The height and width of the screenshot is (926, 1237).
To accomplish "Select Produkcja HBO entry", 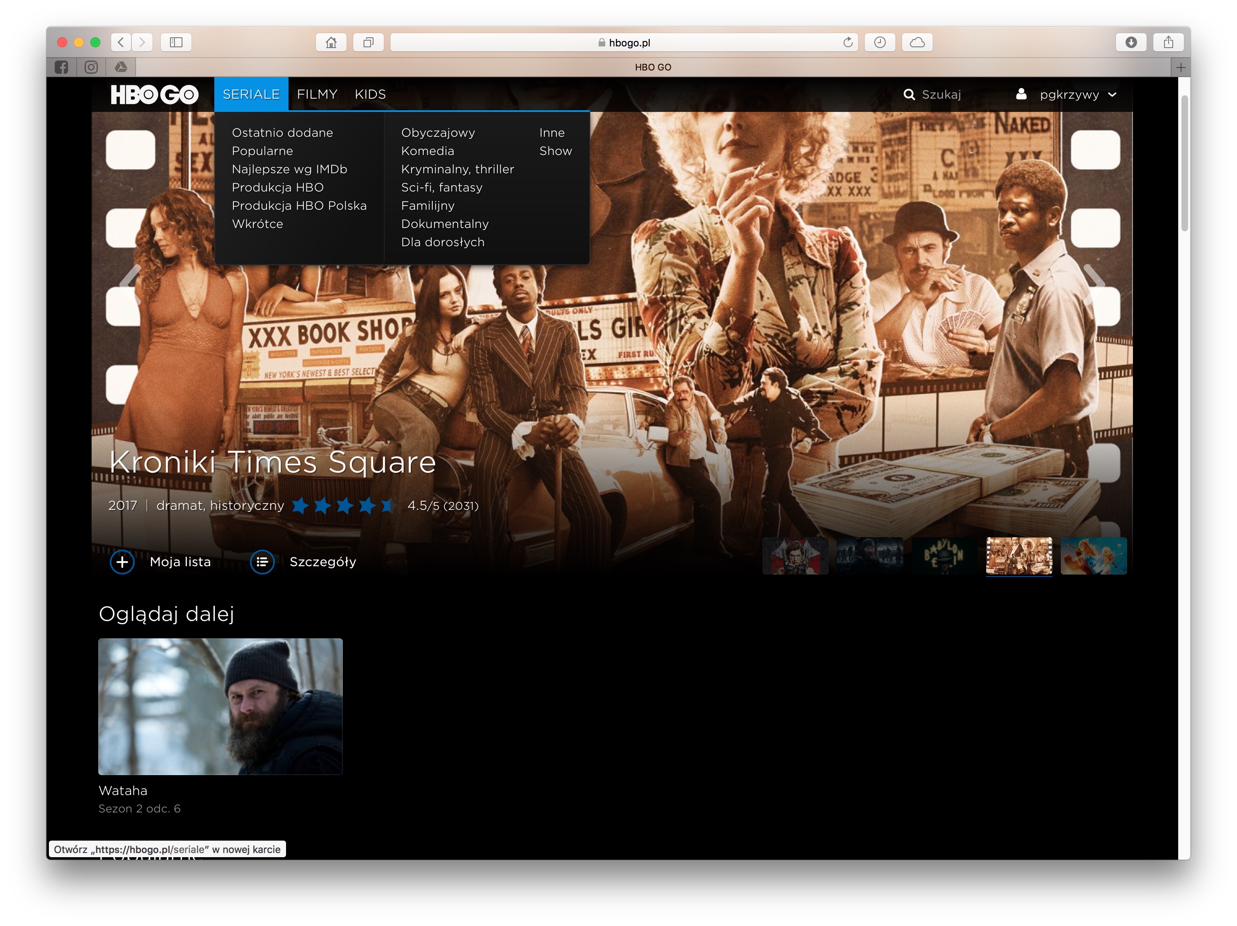I will coord(278,187).
